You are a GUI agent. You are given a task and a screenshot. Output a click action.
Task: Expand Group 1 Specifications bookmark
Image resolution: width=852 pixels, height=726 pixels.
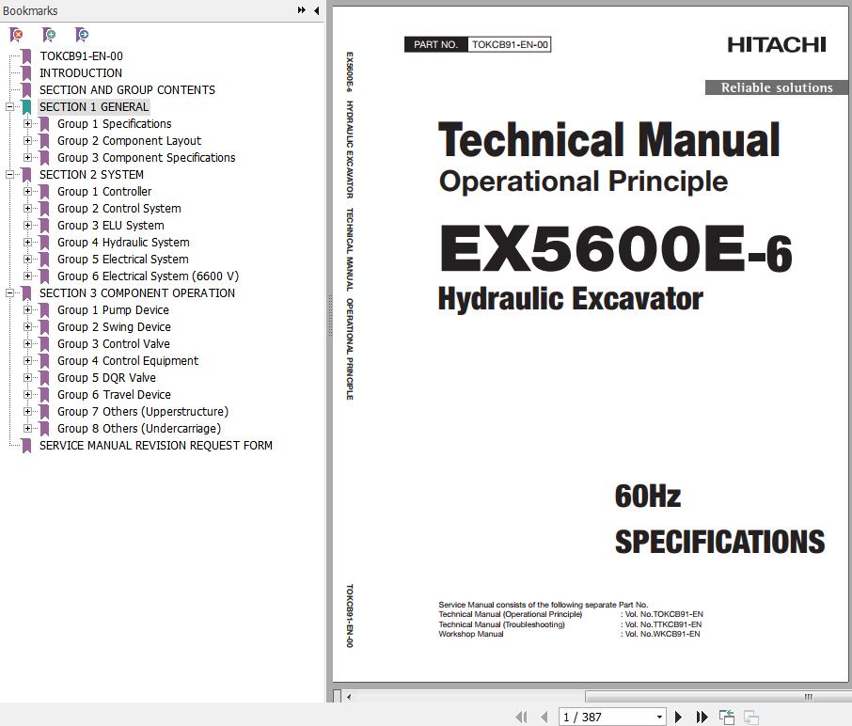tap(27, 124)
